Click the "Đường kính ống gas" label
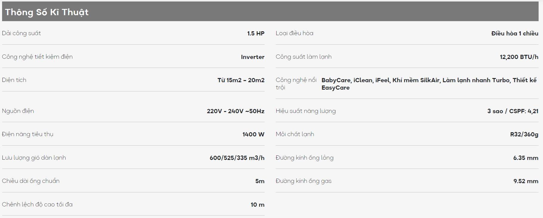Screen dimensions: 543x218 click(303, 181)
